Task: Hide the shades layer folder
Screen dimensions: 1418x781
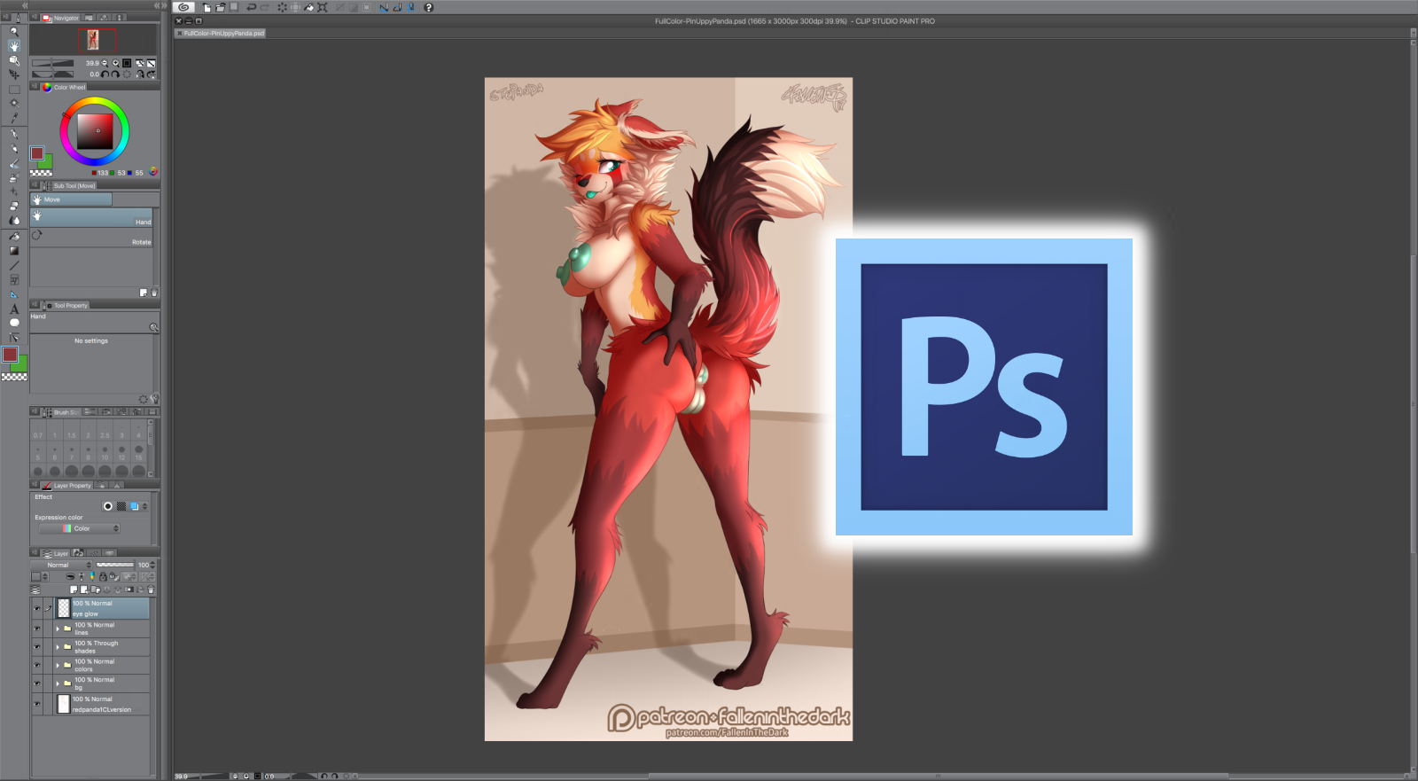Action: 37,646
